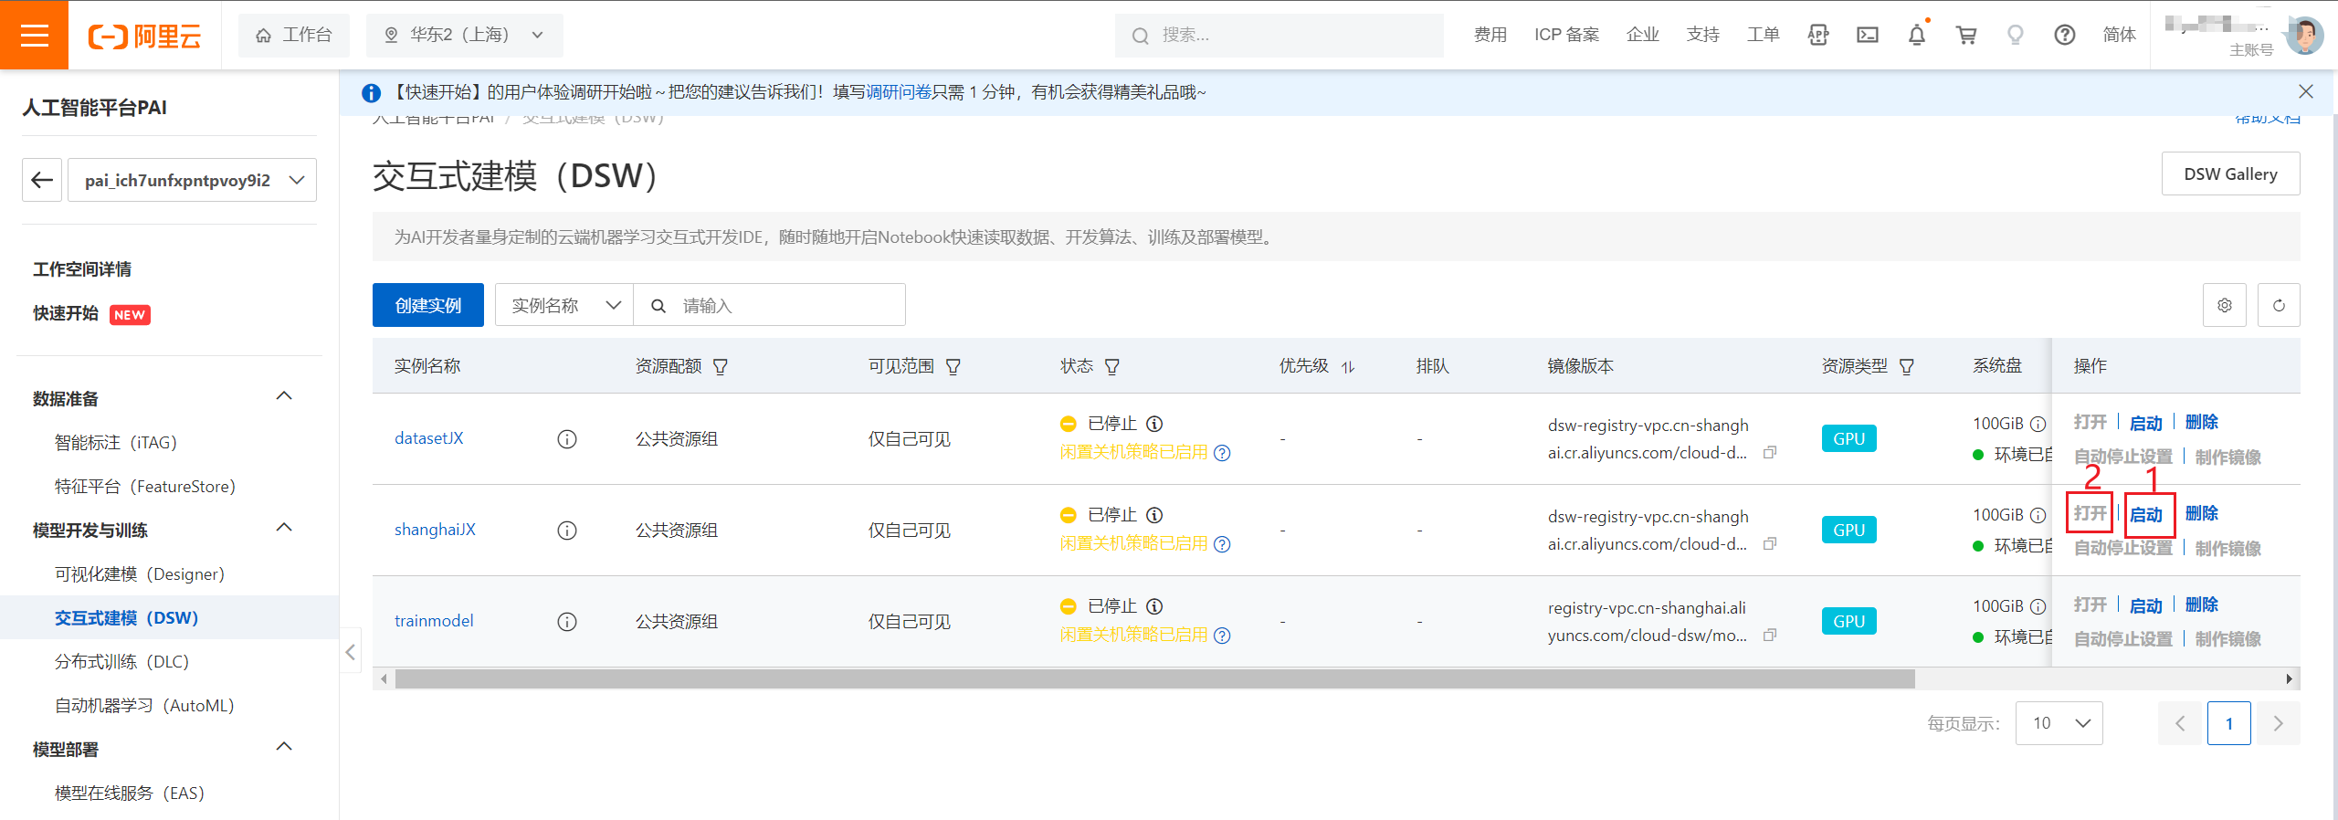Open the 费用 menu
Image resolution: width=2338 pixels, height=820 pixels.
click(x=1490, y=35)
